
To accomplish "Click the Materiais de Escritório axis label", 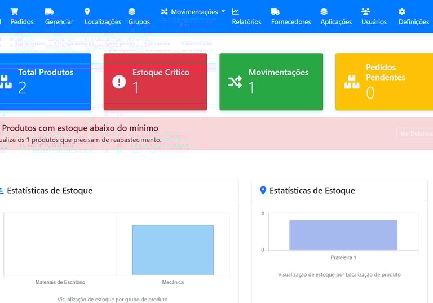I will coord(60,282).
